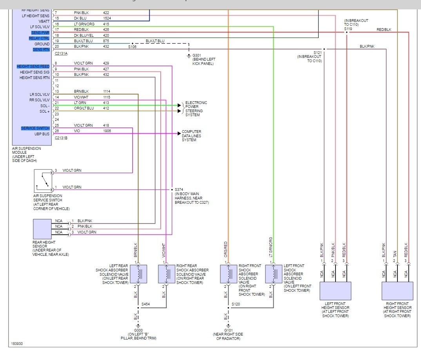The width and height of the screenshot is (421, 352).
Task: Click the right rear shock absorber solenoid symbol
Action: (x=167, y=274)
